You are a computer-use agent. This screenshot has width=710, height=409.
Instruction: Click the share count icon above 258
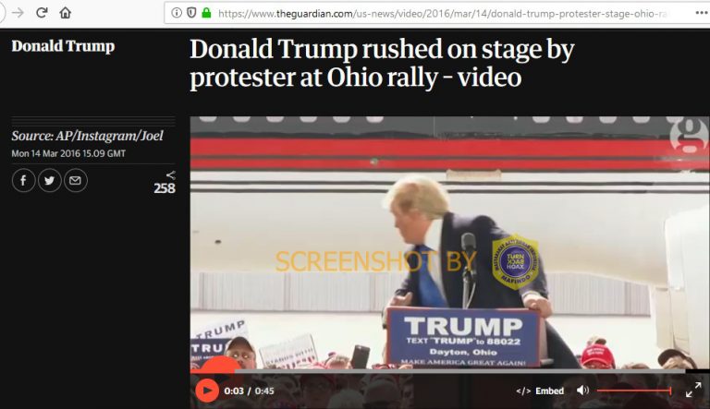(170, 175)
